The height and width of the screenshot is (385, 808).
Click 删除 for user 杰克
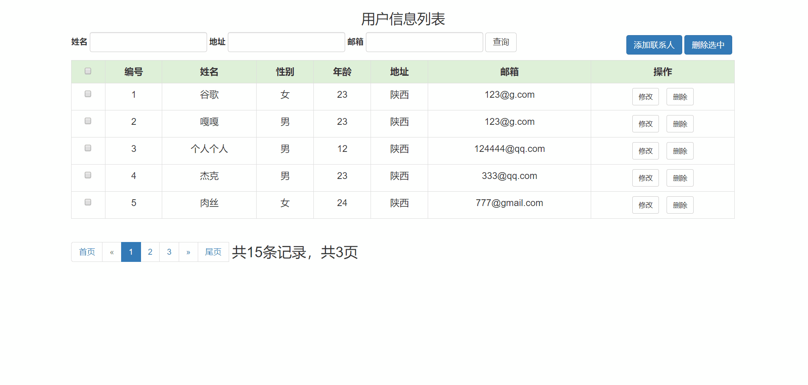(680, 178)
